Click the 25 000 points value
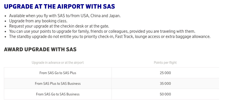The height and width of the screenshot is (104, 225). (165, 73)
